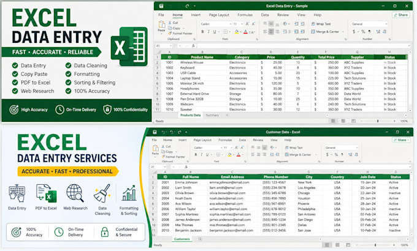The height and width of the screenshot is (251, 417).
Task: Click the fx function icon in the Customer Data window
Action: click(x=186, y=167)
